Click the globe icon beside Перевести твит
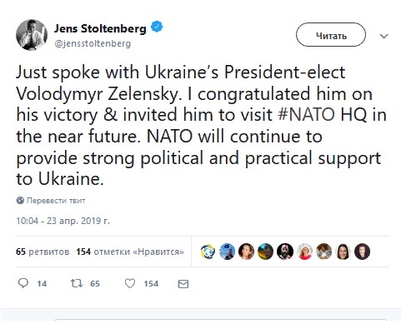Screen dimensions: 401x324 point(20,200)
